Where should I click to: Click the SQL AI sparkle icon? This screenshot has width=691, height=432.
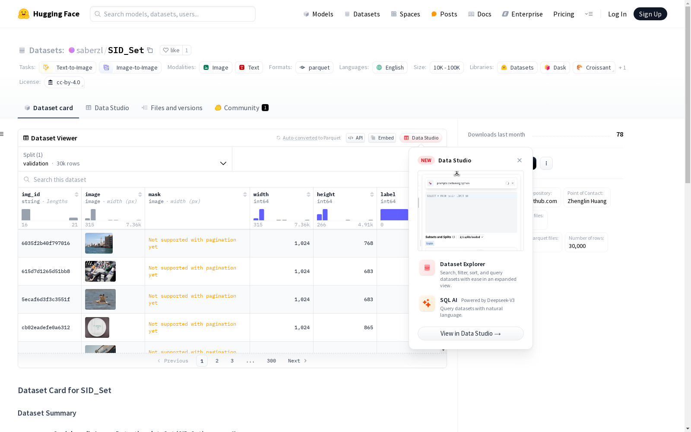click(427, 303)
